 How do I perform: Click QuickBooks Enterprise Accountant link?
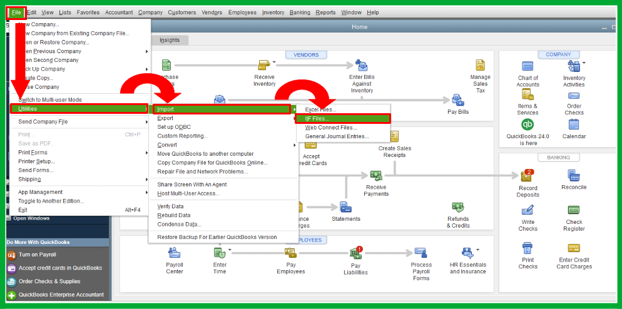tap(61, 295)
